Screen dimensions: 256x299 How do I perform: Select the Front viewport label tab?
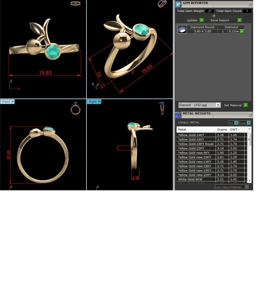click(6, 102)
